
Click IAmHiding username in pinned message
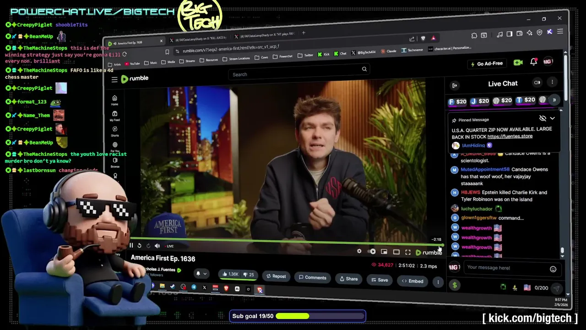click(473, 145)
